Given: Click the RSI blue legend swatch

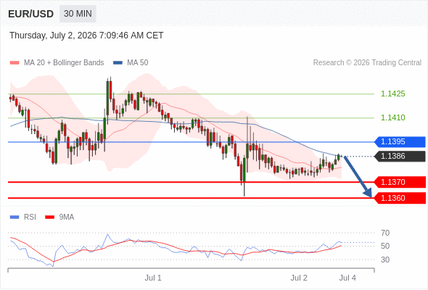Looking at the screenshot, I should [15, 217].
